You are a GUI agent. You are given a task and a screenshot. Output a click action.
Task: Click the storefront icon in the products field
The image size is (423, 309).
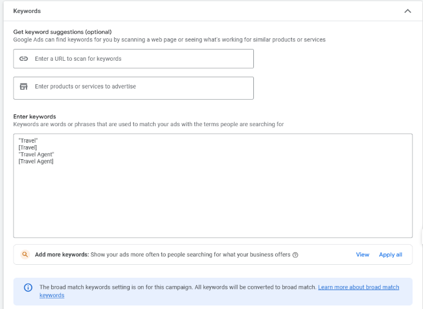[24, 87]
